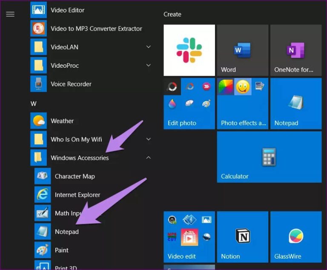The image size is (327, 270).
Task: Click the W letter section header
Action: tap(34, 103)
